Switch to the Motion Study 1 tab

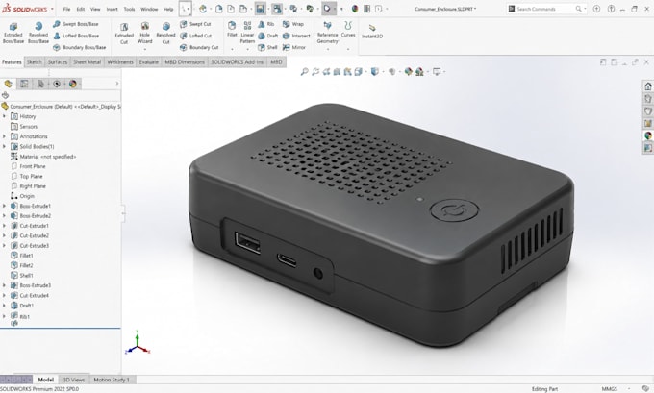click(x=112, y=380)
